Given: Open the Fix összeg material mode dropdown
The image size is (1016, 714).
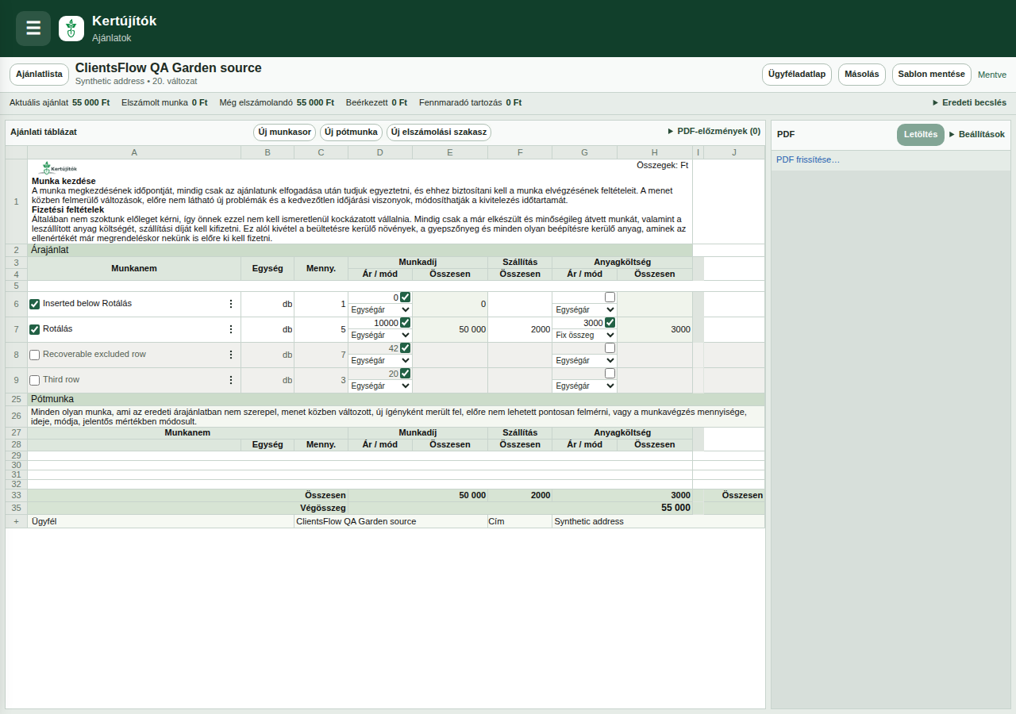Looking at the screenshot, I should [x=585, y=335].
